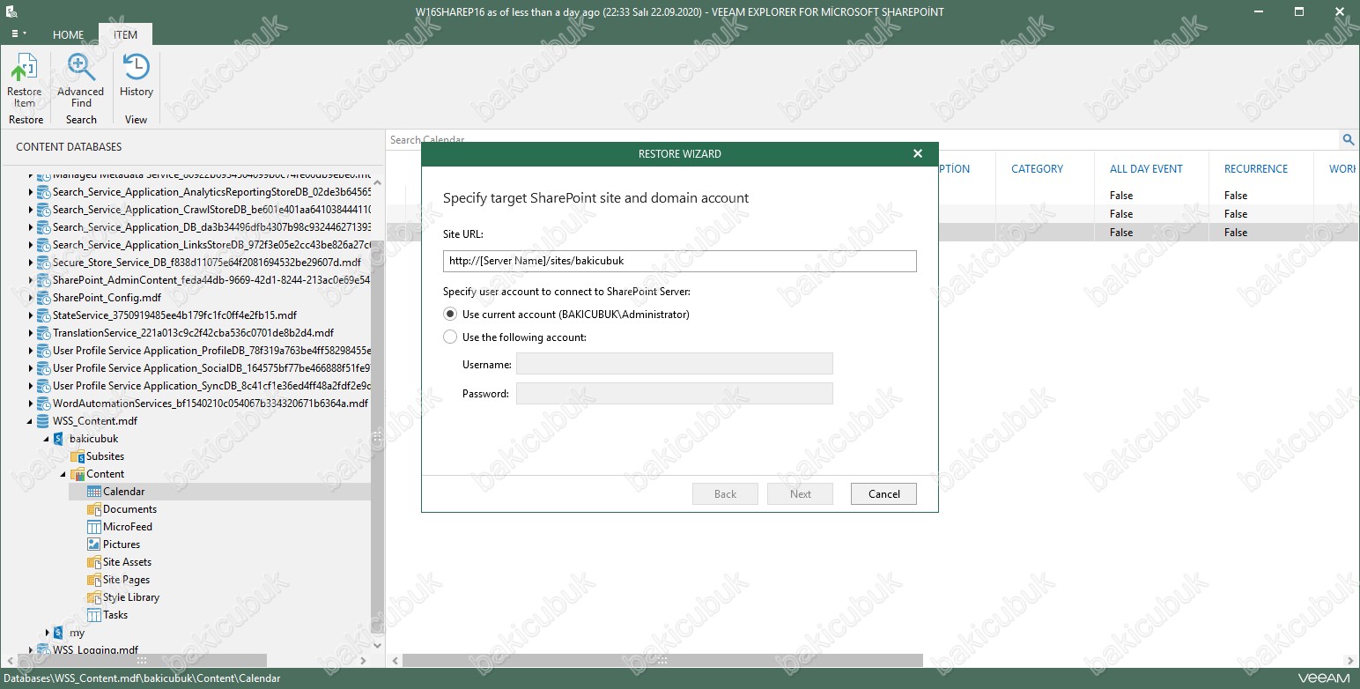Viewport: 1360px width, 689px height.
Task: Close the Restore Wizard dialog
Action: pyautogui.click(x=917, y=153)
